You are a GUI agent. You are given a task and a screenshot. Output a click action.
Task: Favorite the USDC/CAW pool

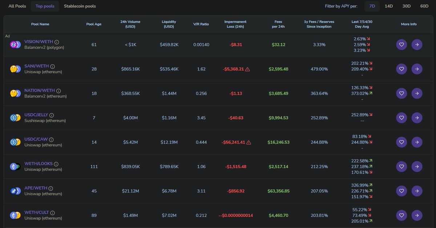pyautogui.click(x=401, y=142)
